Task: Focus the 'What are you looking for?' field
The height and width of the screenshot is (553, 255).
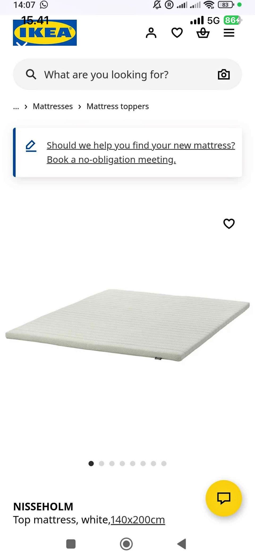Action: coord(127,74)
